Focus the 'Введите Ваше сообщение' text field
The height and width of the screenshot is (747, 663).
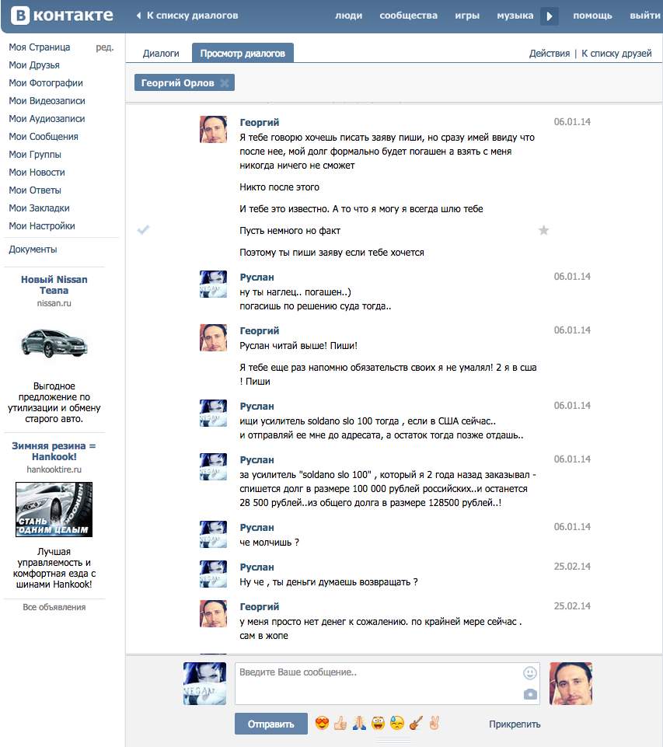pos(387,683)
